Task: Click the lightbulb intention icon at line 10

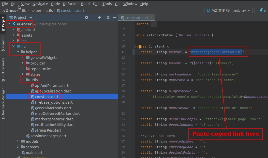Action: tap(140, 46)
